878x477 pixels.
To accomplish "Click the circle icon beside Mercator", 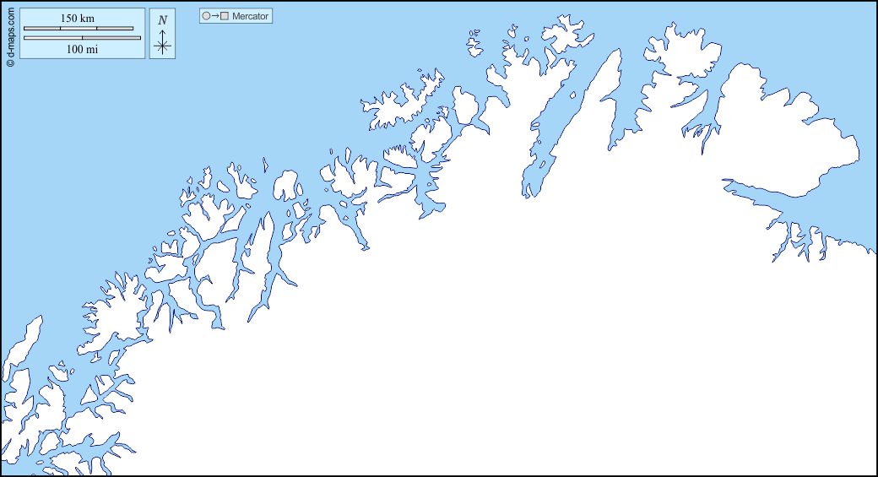I will pyautogui.click(x=206, y=16).
